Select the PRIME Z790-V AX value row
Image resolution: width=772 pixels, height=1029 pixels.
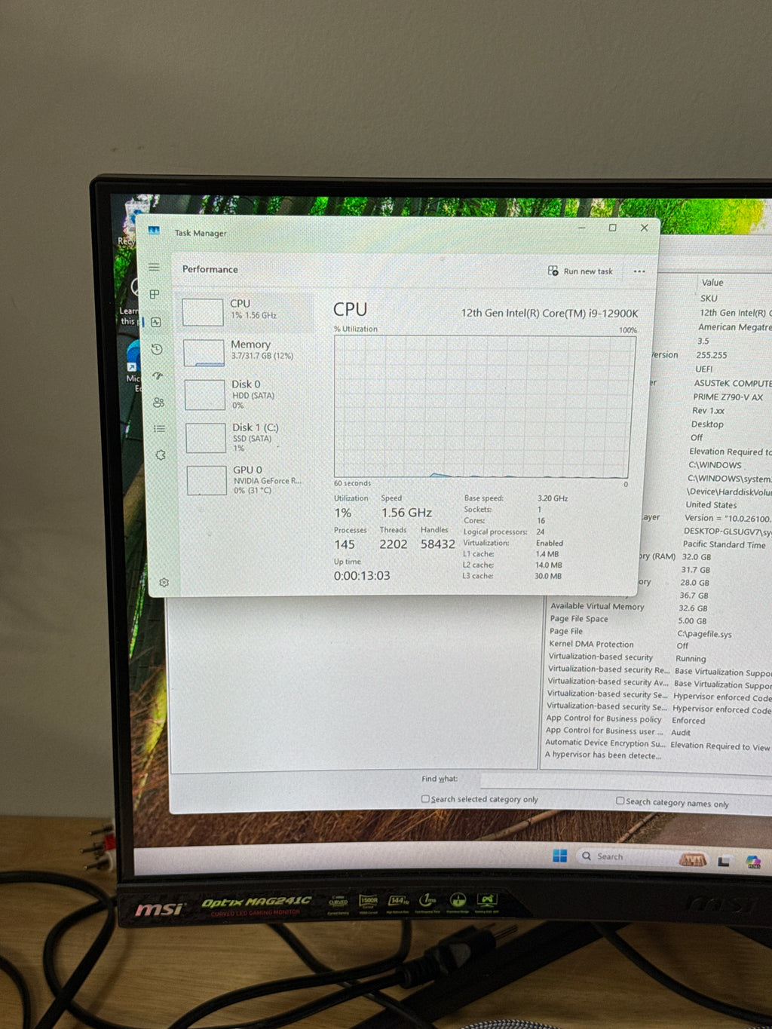pyautogui.click(x=728, y=397)
